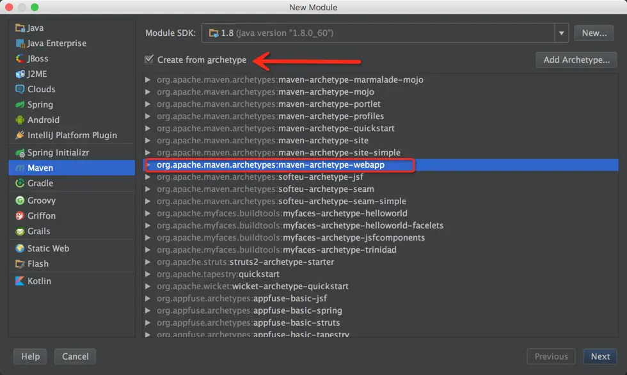
Task: Click the SDK folder icon in Module SDK field
Action: [214, 33]
